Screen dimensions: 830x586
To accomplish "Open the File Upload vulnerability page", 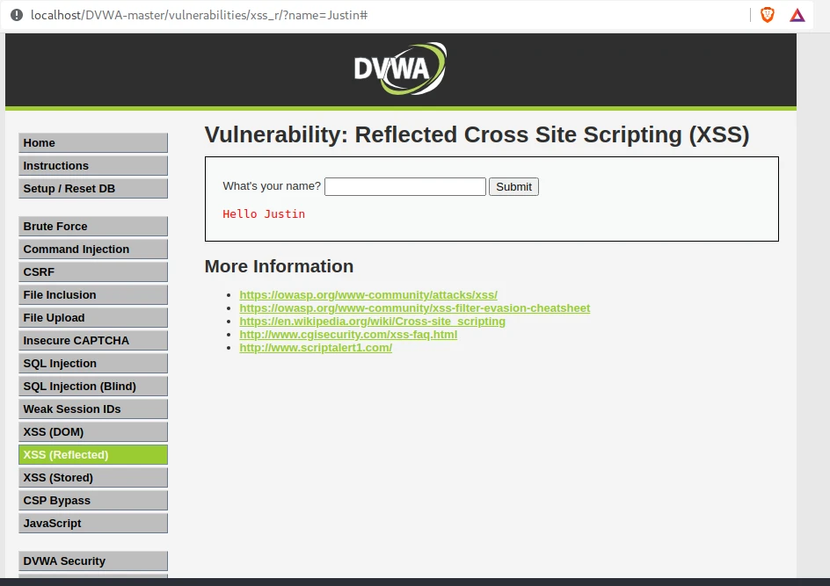I will [x=92, y=318].
